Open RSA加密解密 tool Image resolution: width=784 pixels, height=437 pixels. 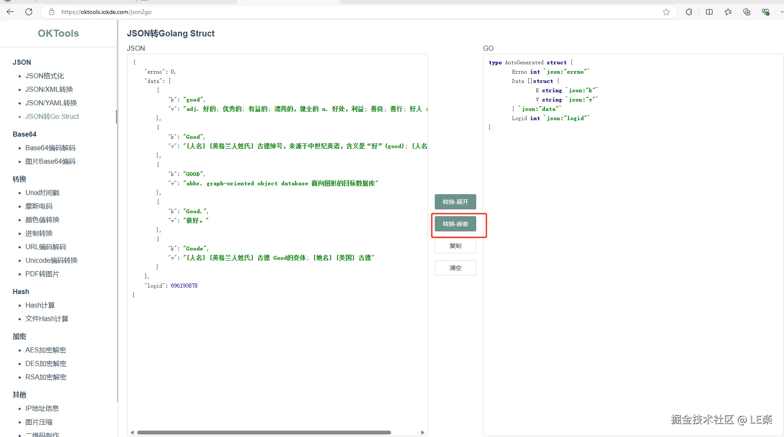(x=46, y=377)
